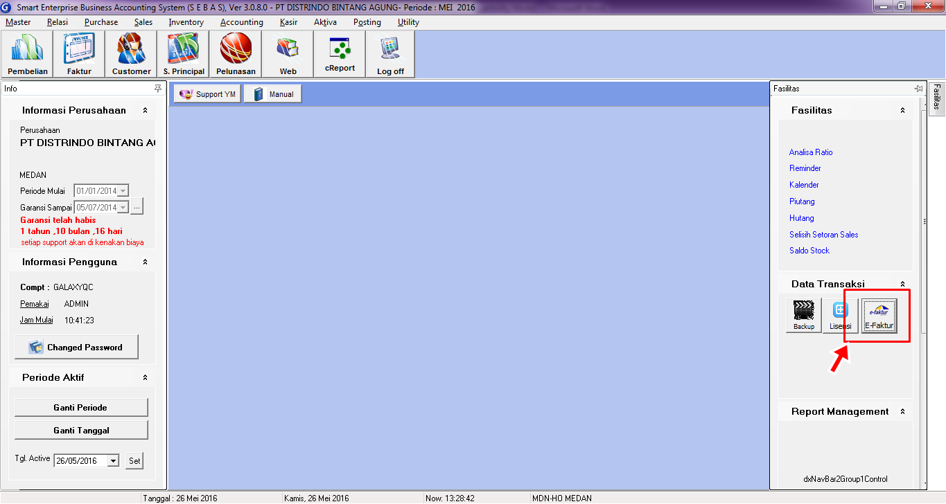Image resolution: width=946 pixels, height=504 pixels.
Task: Click the Changed Password button
Action: [76, 348]
